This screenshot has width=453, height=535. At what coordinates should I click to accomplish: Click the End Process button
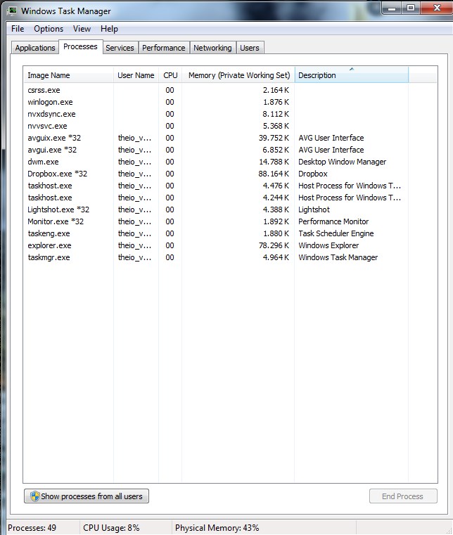click(x=402, y=496)
